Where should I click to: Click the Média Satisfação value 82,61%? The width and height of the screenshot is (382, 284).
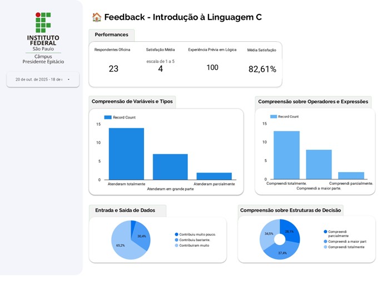coord(262,70)
